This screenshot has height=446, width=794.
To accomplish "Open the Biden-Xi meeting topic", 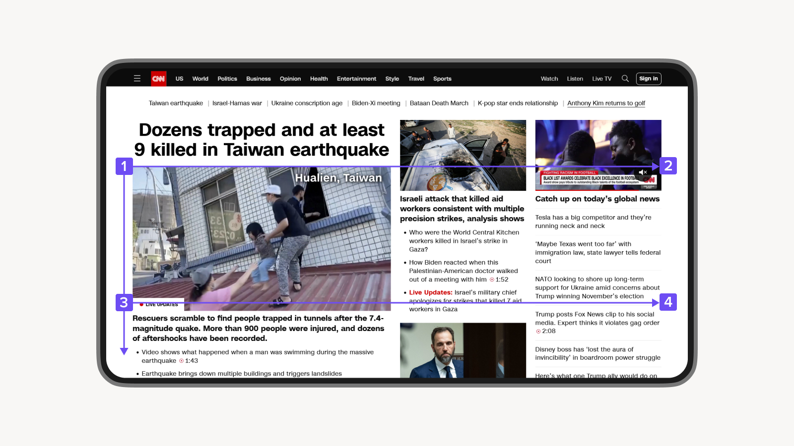I will tap(376, 103).
